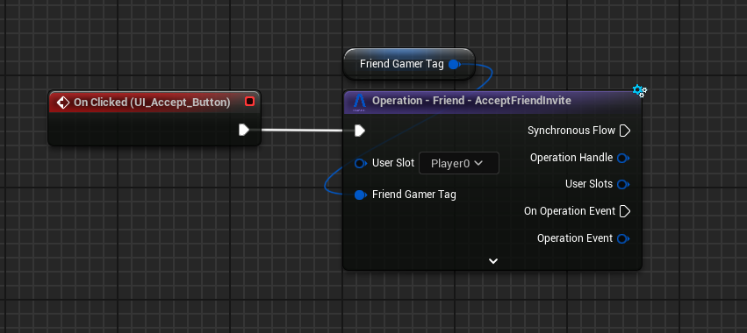Click the User Slots output pin
747x333 pixels.
[623, 184]
